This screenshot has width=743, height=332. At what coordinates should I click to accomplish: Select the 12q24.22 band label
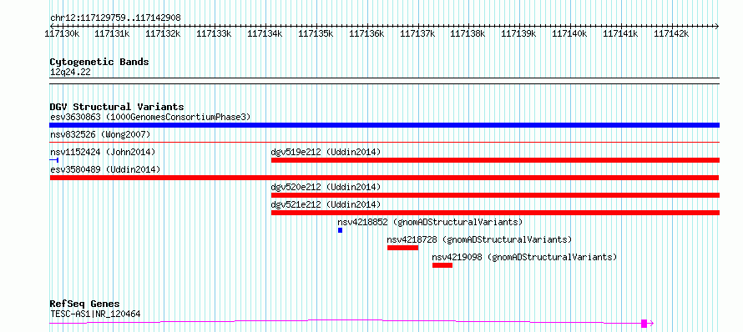coord(70,73)
